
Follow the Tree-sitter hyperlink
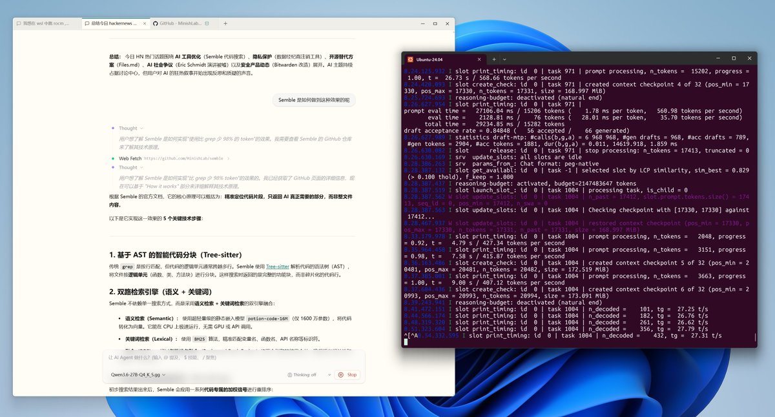pos(277,266)
